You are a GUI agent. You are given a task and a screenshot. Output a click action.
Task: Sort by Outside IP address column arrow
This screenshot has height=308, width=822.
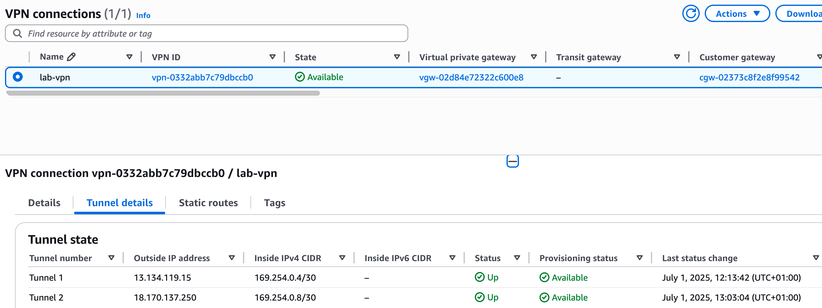coord(232,258)
